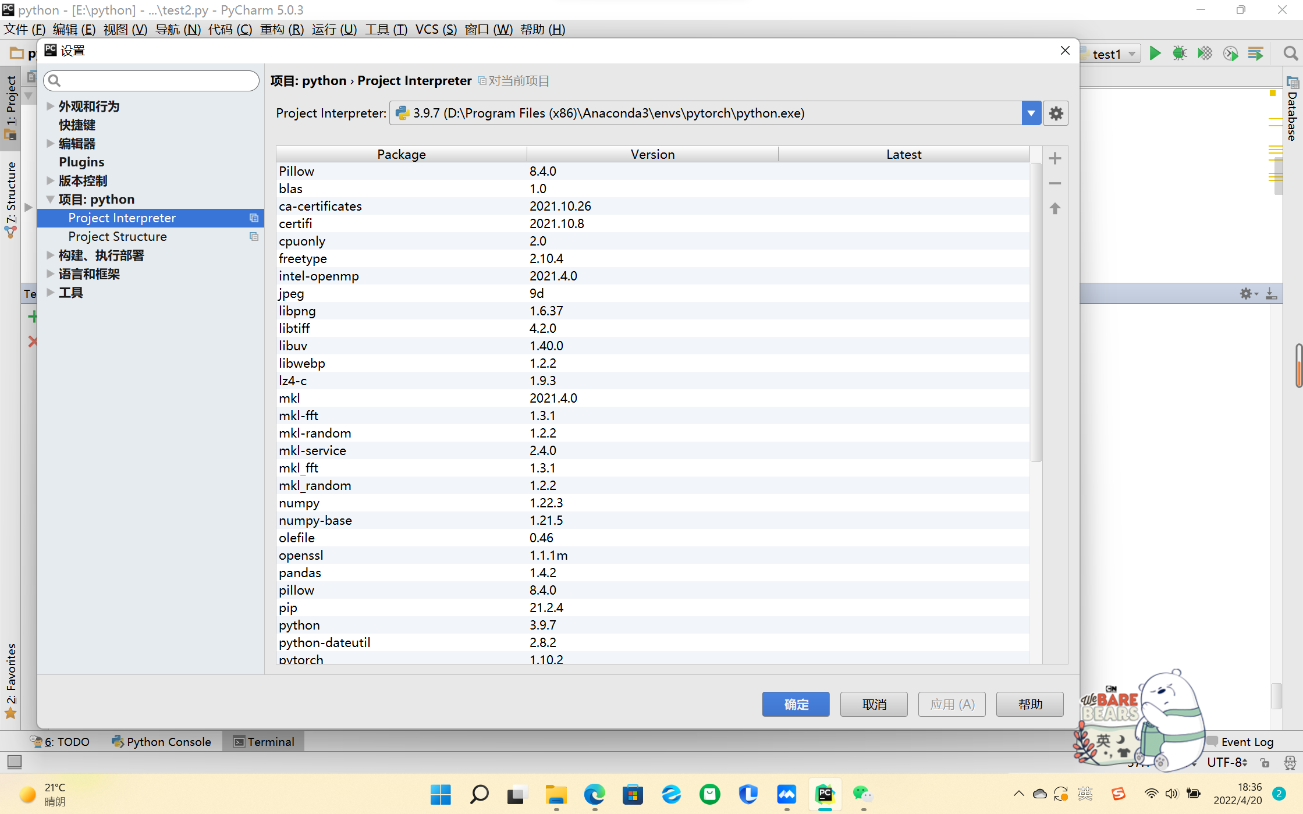Switch to the Terminal tab
Image resolution: width=1303 pixels, height=814 pixels.
263,741
